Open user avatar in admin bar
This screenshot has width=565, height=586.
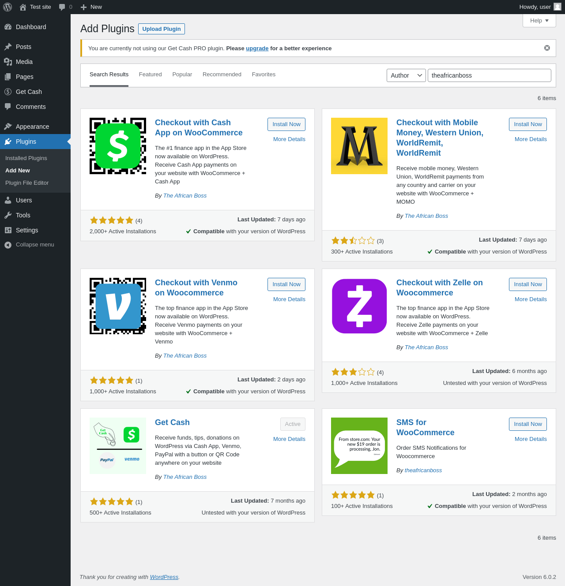(557, 7)
